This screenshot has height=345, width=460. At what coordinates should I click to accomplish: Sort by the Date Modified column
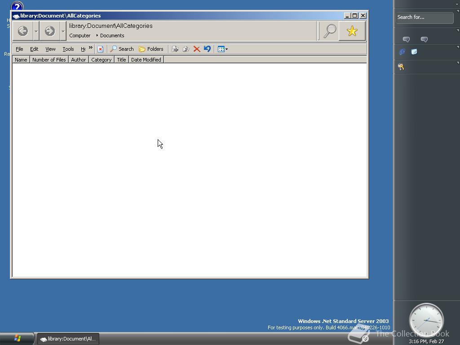pyautogui.click(x=146, y=60)
